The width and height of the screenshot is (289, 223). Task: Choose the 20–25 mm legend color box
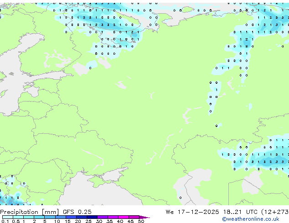point(82,217)
